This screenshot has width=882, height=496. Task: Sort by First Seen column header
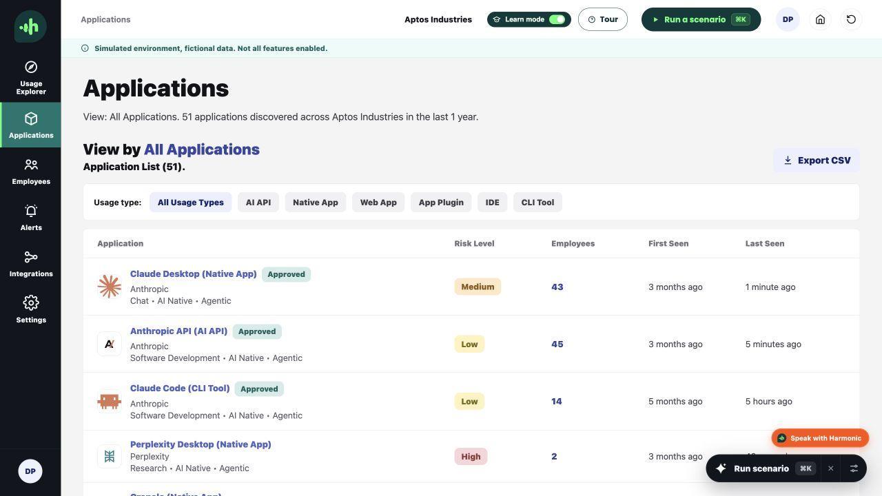(x=668, y=244)
